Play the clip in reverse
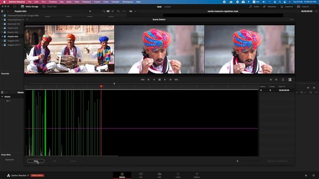The height and width of the screenshot is (179, 319). (x=154, y=80)
